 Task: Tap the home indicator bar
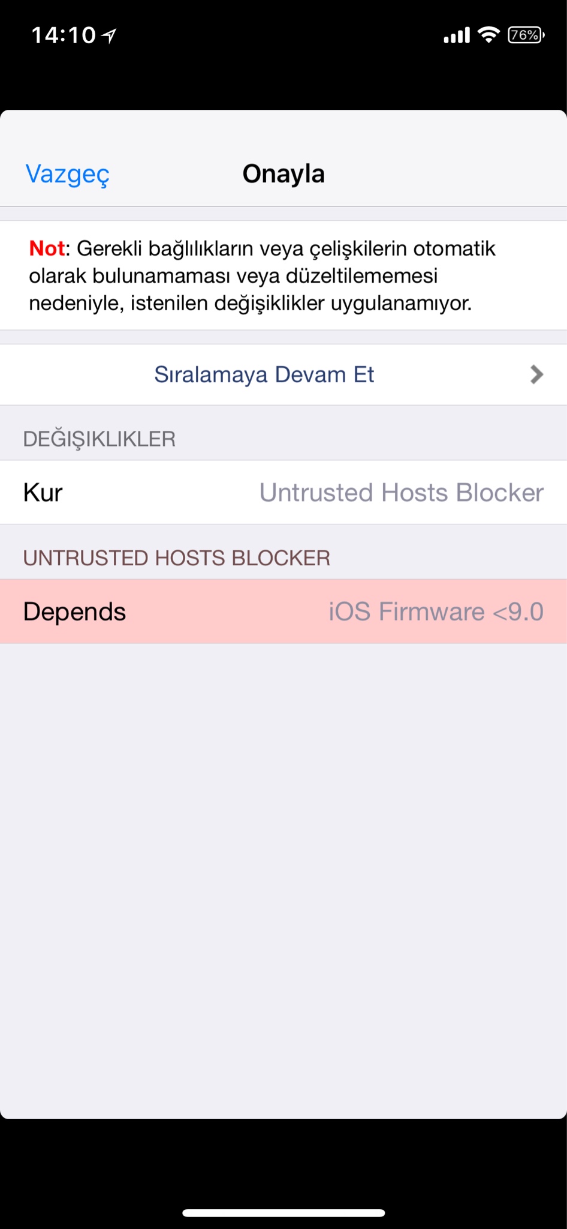pos(283,1213)
